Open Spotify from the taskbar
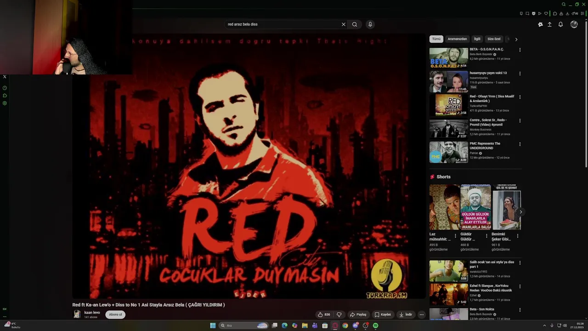588x331 pixels. click(375, 325)
